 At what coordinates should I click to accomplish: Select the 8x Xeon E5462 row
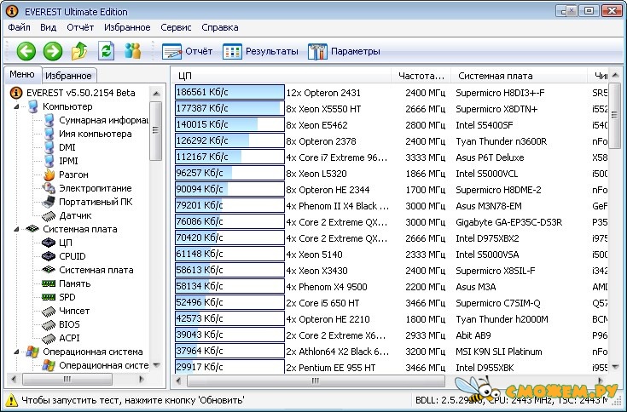click(x=391, y=125)
